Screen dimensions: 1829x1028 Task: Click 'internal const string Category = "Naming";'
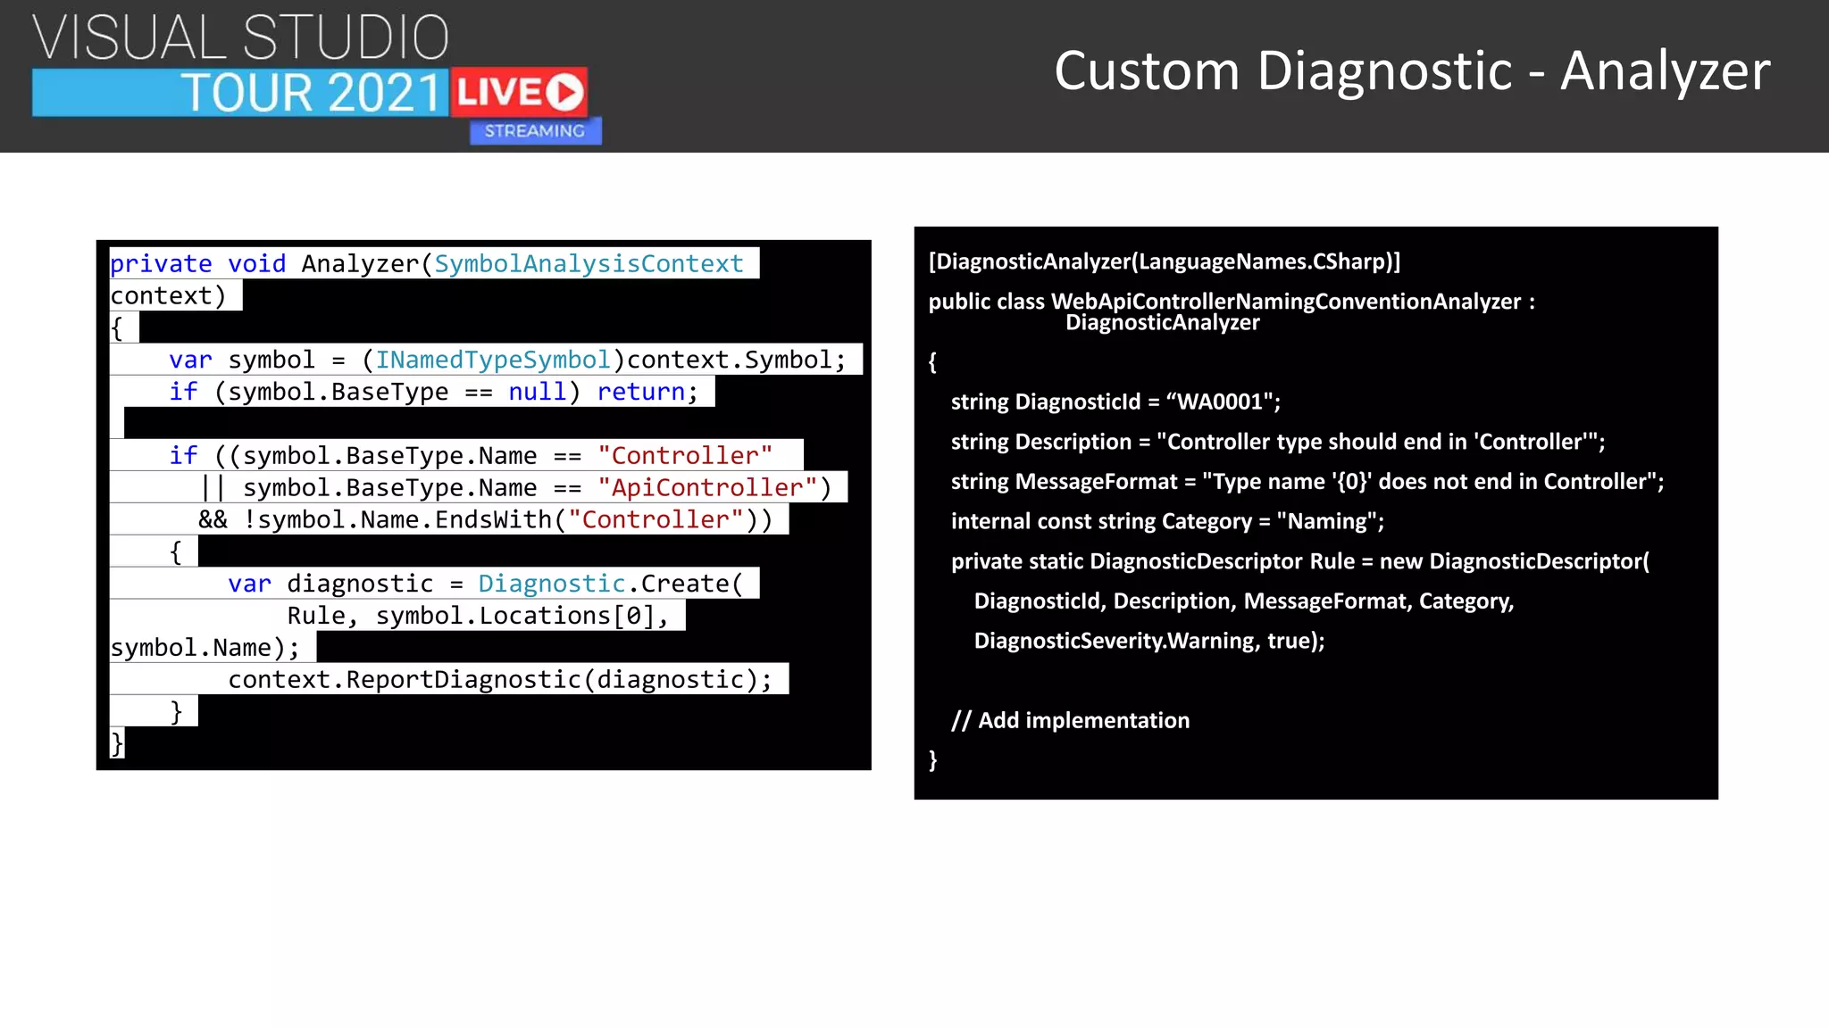click(x=1167, y=521)
